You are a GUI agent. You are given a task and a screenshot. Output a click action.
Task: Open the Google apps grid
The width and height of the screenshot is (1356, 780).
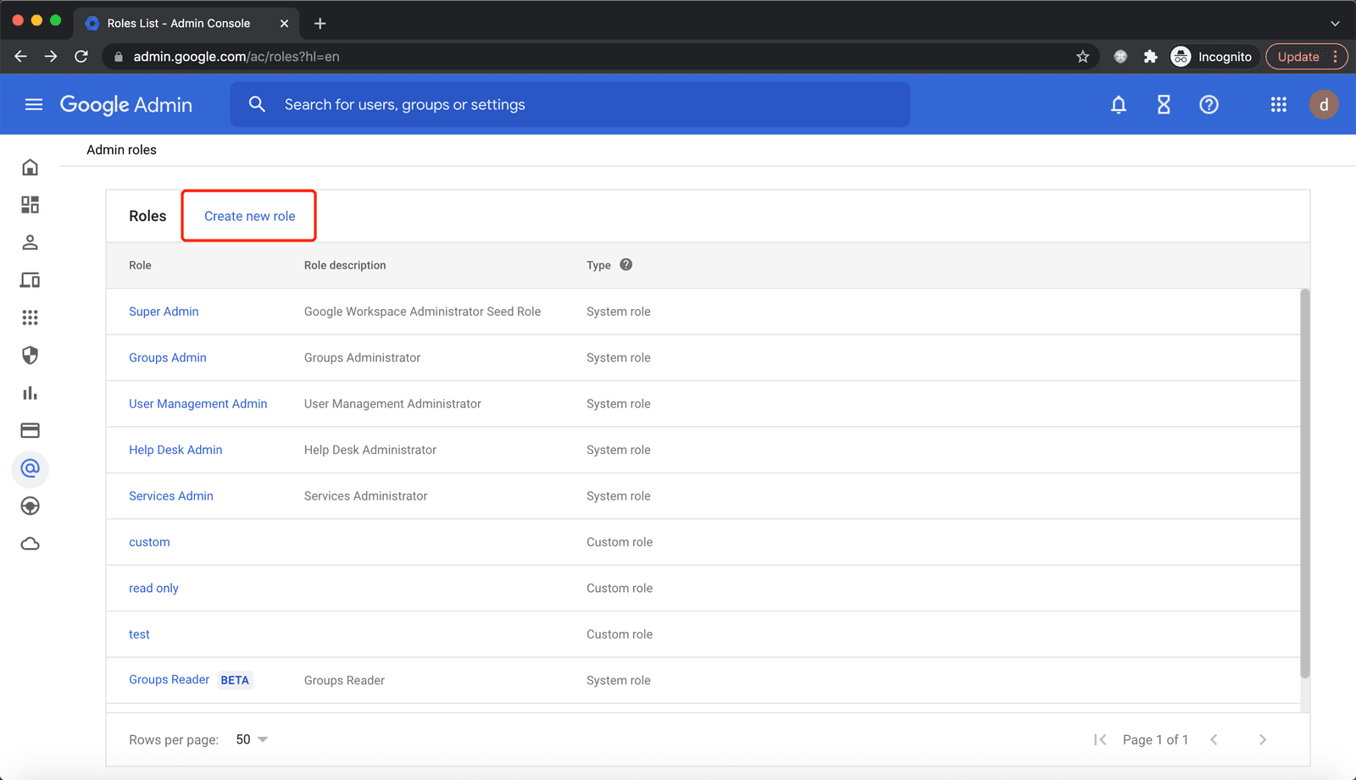1279,104
